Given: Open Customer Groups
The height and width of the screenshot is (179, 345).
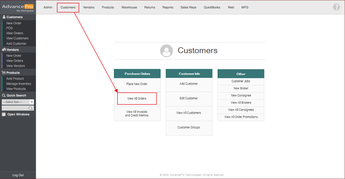Looking at the screenshot, I should click(x=189, y=127).
